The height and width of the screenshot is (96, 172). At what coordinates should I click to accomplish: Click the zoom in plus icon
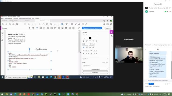pos(51,24)
